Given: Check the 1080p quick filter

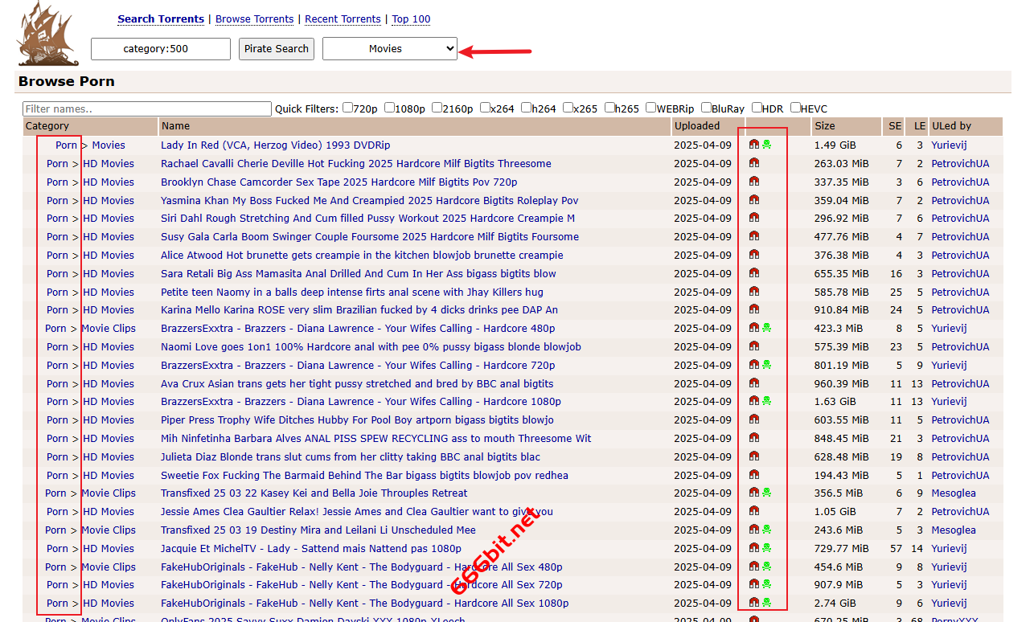Looking at the screenshot, I should [x=390, y=108].
